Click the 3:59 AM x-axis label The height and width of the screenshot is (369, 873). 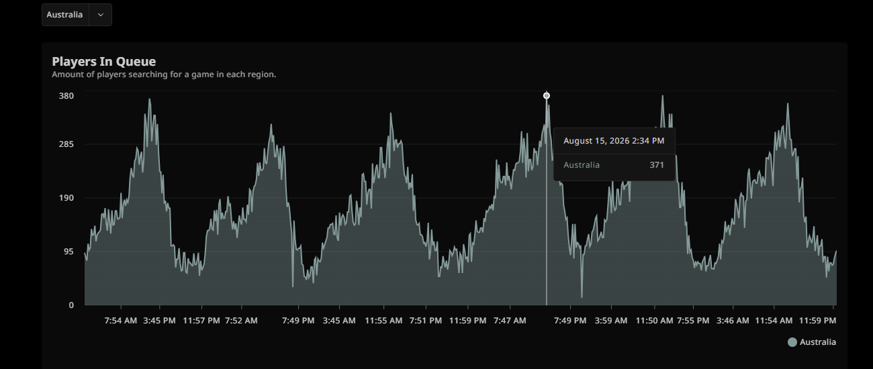coord(612,321)
